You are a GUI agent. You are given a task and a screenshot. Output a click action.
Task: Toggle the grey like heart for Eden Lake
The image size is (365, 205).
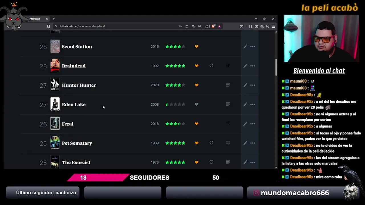pos(196,104)
